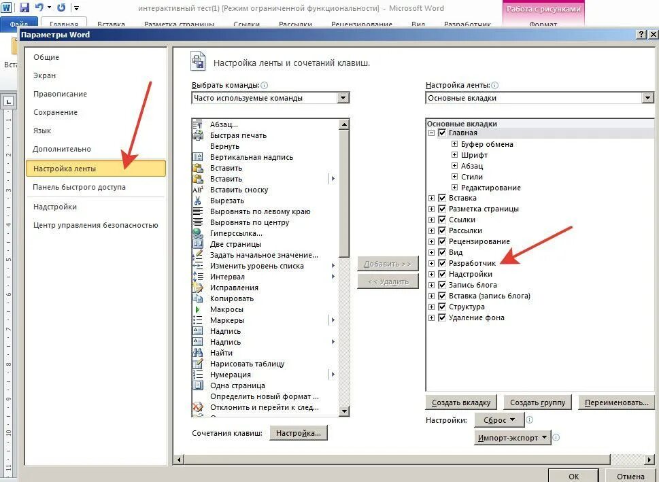Select Отклонить и перейти к след... icon
Screen dimensions: 659x482
tap(197, 407)
